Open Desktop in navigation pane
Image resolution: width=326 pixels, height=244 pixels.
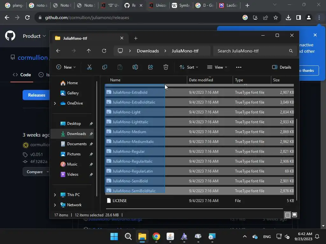pyautogui.click(x=72, y=124)
